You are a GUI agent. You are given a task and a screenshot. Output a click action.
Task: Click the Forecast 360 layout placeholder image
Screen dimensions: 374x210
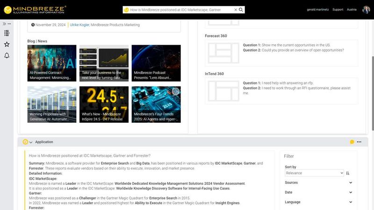tap(223, 53)
